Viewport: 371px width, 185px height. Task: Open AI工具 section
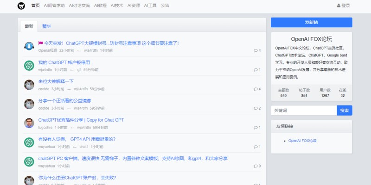click(x=150, y=6)
